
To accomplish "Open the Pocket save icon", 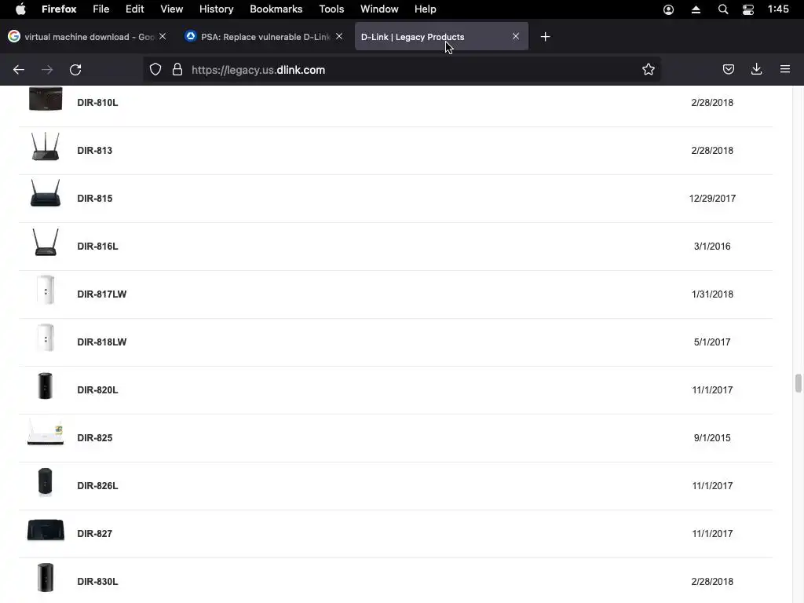I will click(728, 69).
